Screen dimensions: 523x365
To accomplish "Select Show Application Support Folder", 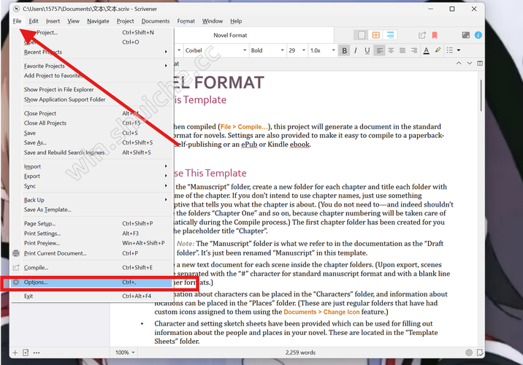I will [x=91, y=99].
